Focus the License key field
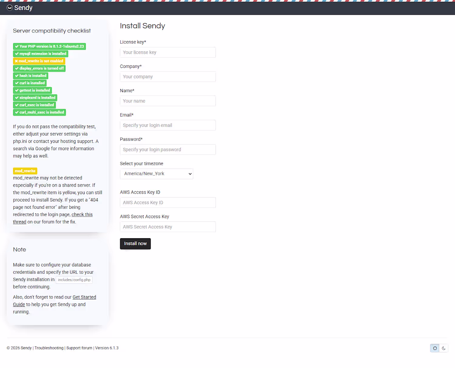Screen dimensions: 455x368 pos(168,52)
